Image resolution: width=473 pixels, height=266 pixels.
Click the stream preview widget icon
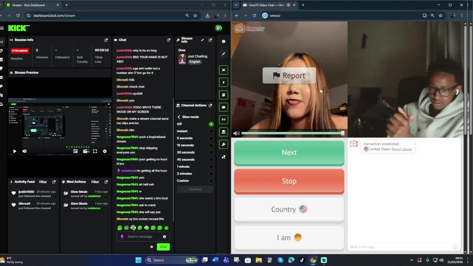pyautogui.click(x=224, y=70)
